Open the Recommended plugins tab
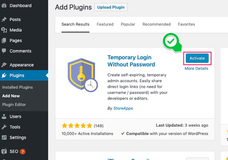This screenshot has width=228, height=160. (157, 24)
